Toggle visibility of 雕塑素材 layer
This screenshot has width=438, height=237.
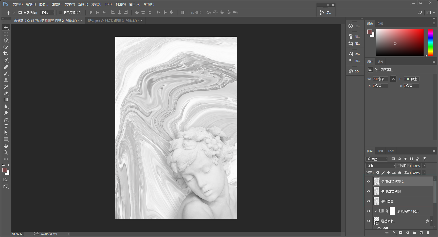tap(369, 221)
